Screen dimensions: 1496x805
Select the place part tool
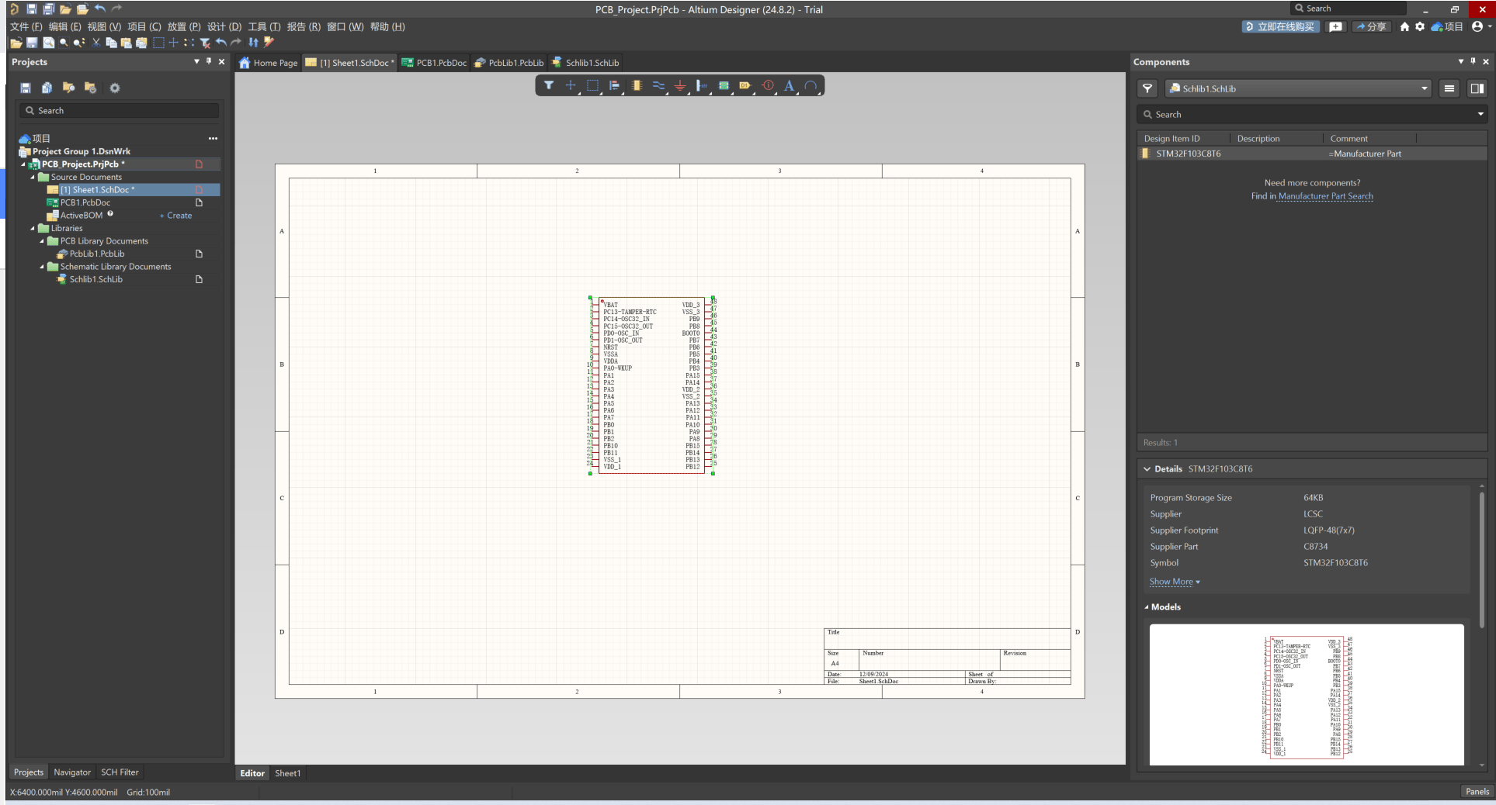point(637,85)
